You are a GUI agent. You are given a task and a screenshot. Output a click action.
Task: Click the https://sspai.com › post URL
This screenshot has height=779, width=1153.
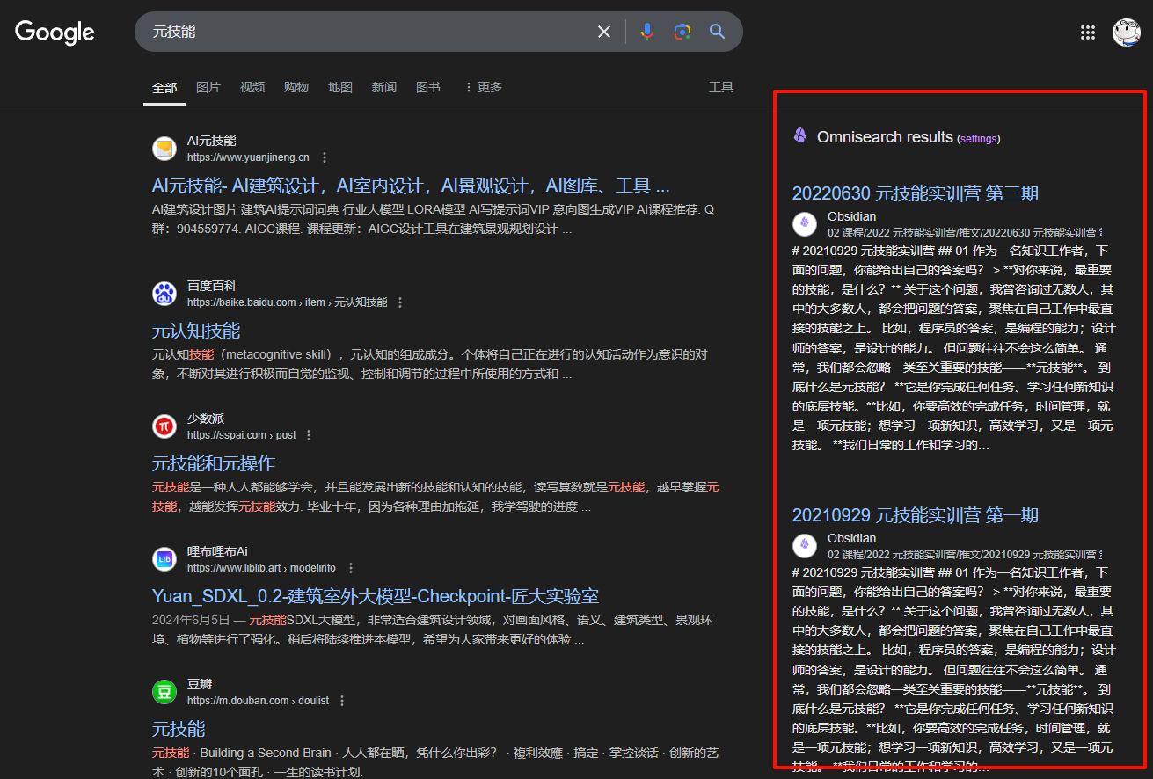click(x=242, y=435)
